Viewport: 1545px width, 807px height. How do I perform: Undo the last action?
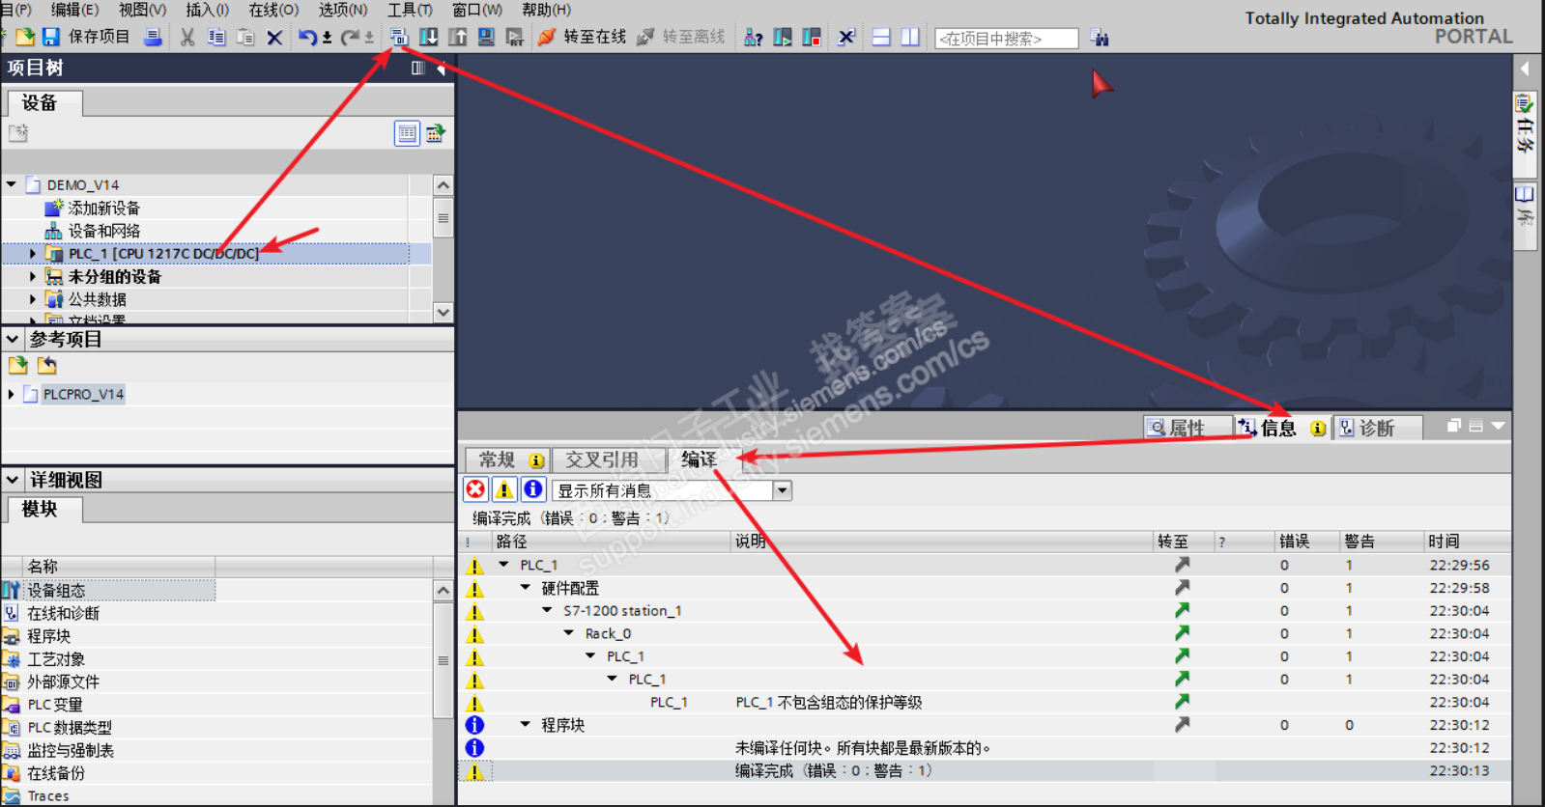point(307,37)
